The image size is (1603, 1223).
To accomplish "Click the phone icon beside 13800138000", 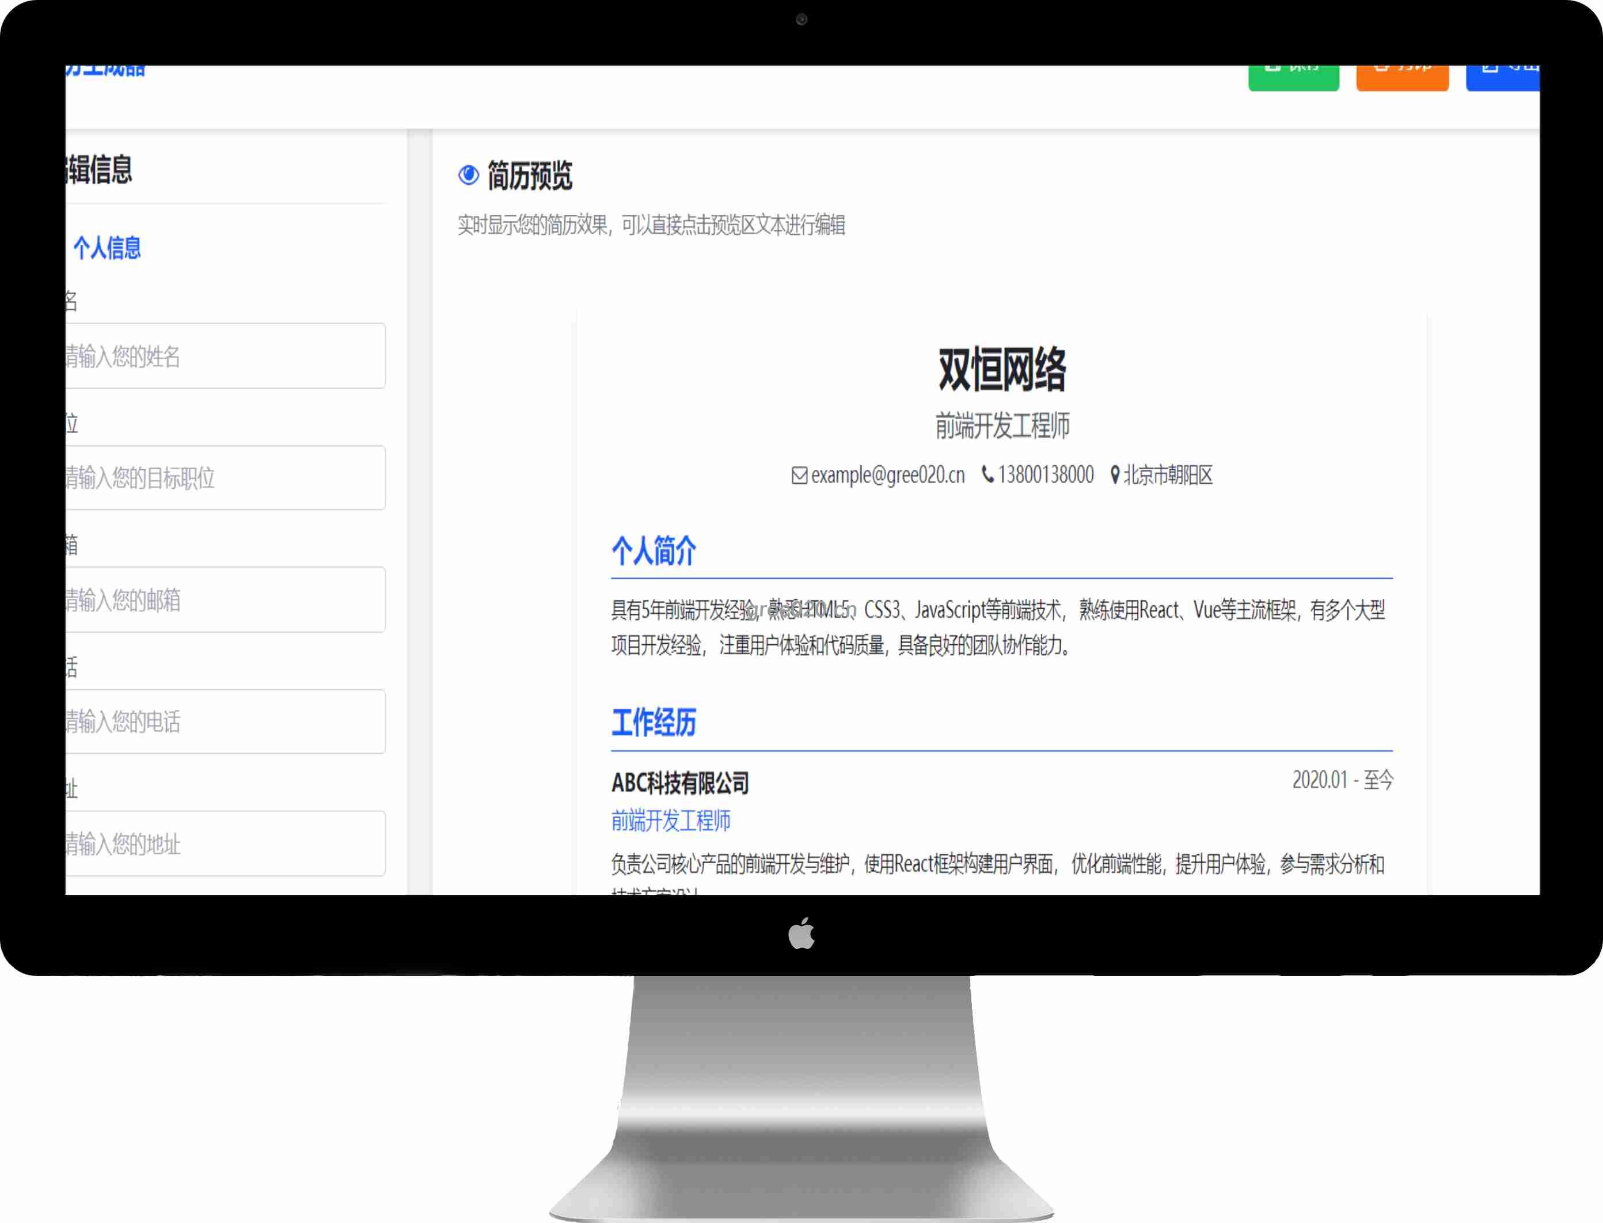I will [987, 474].
